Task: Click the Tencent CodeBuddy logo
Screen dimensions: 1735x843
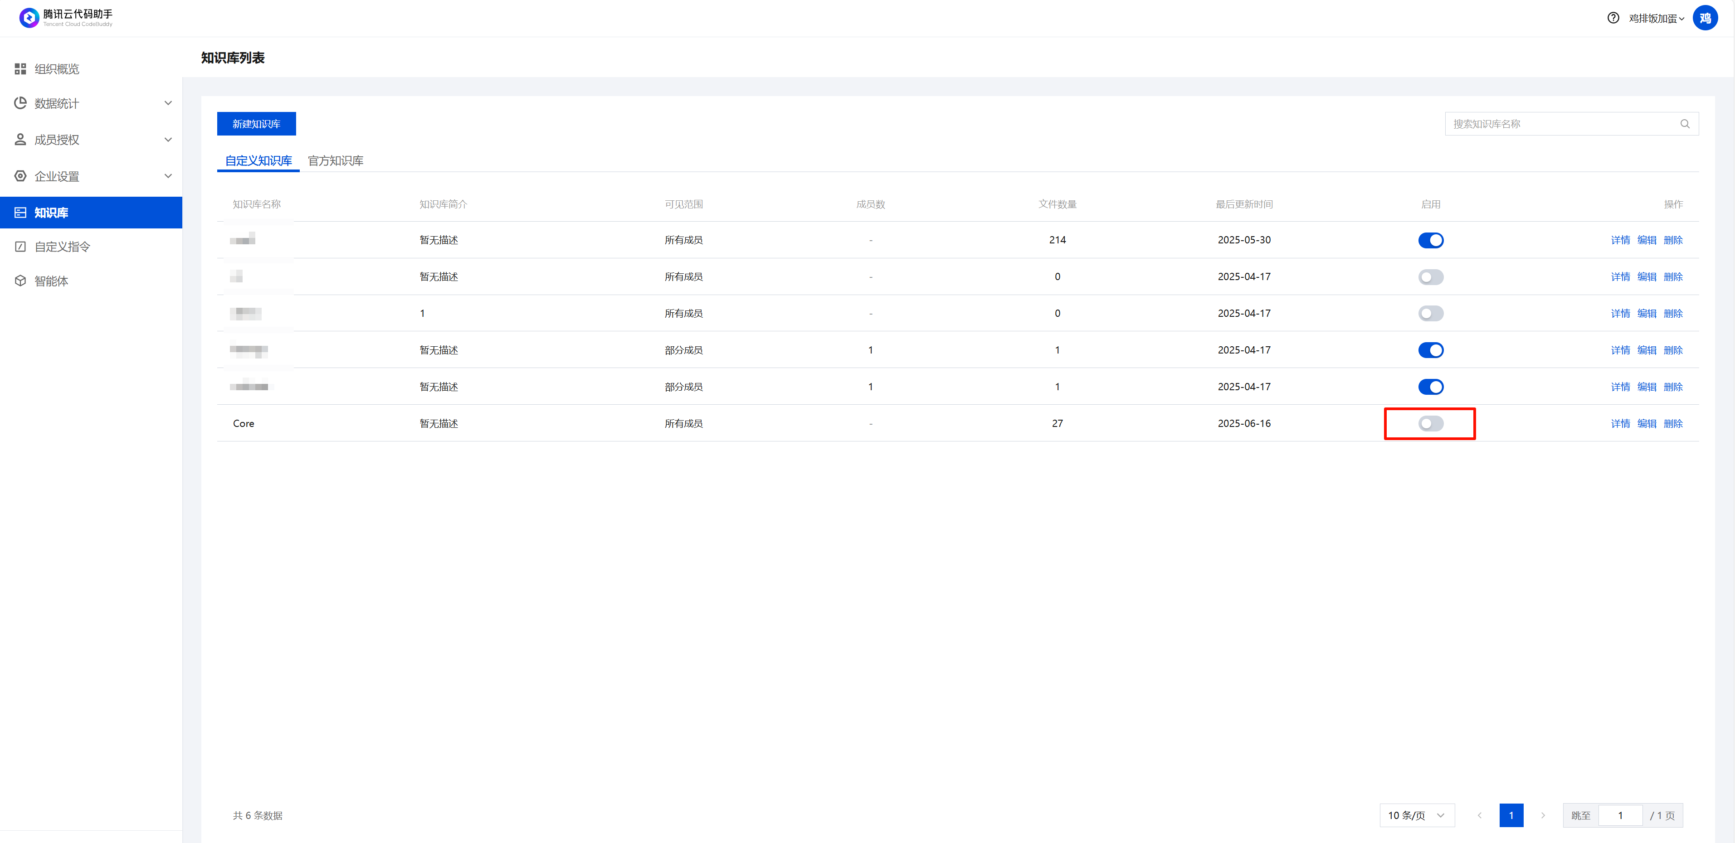Action: tap(29, 18)
